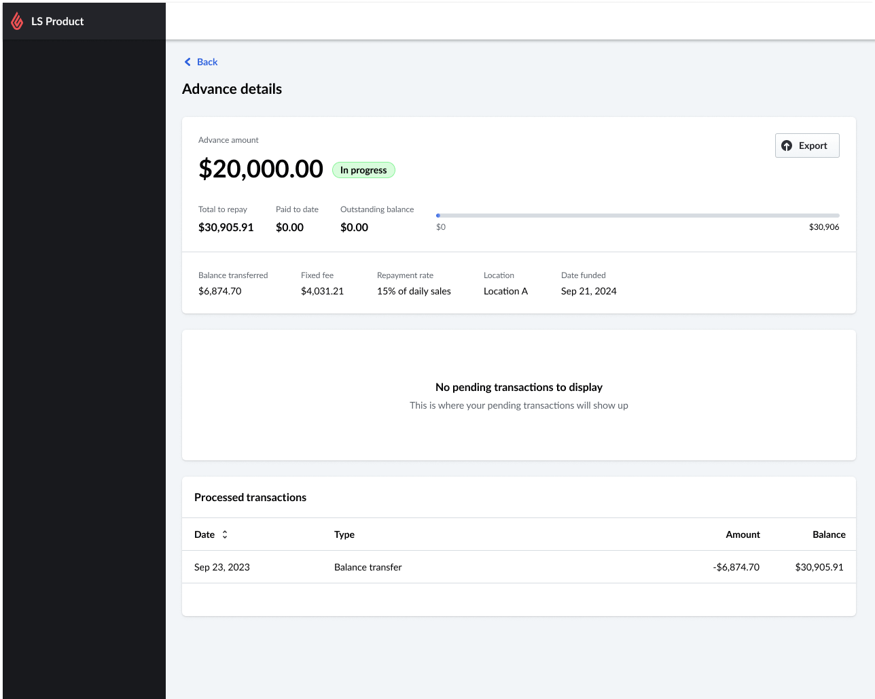Image resolution: width=875 pixels, height=699 pixels.
Task: Click the Total to repay $30,905.91 value
Action: click(226, 227)
